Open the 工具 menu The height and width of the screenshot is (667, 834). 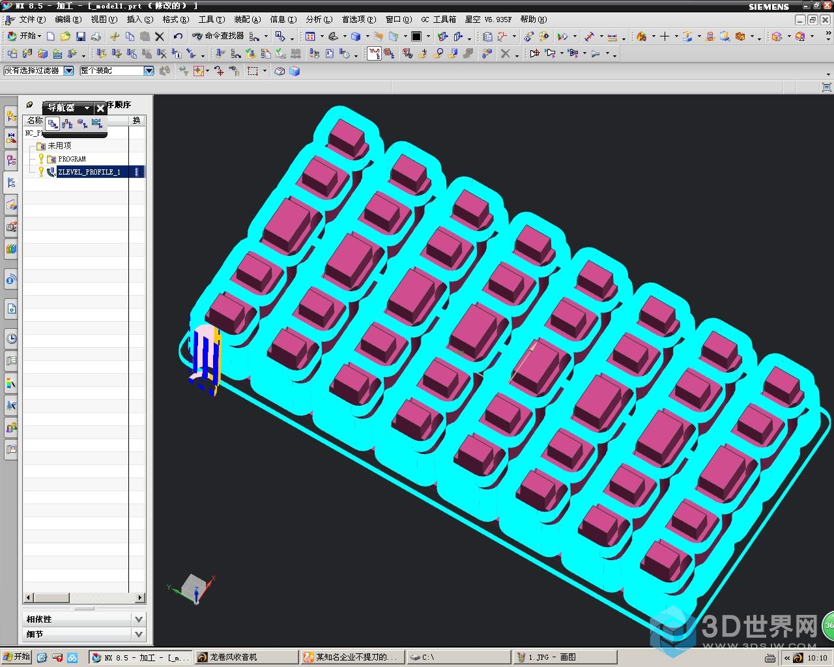coord(212,20)
